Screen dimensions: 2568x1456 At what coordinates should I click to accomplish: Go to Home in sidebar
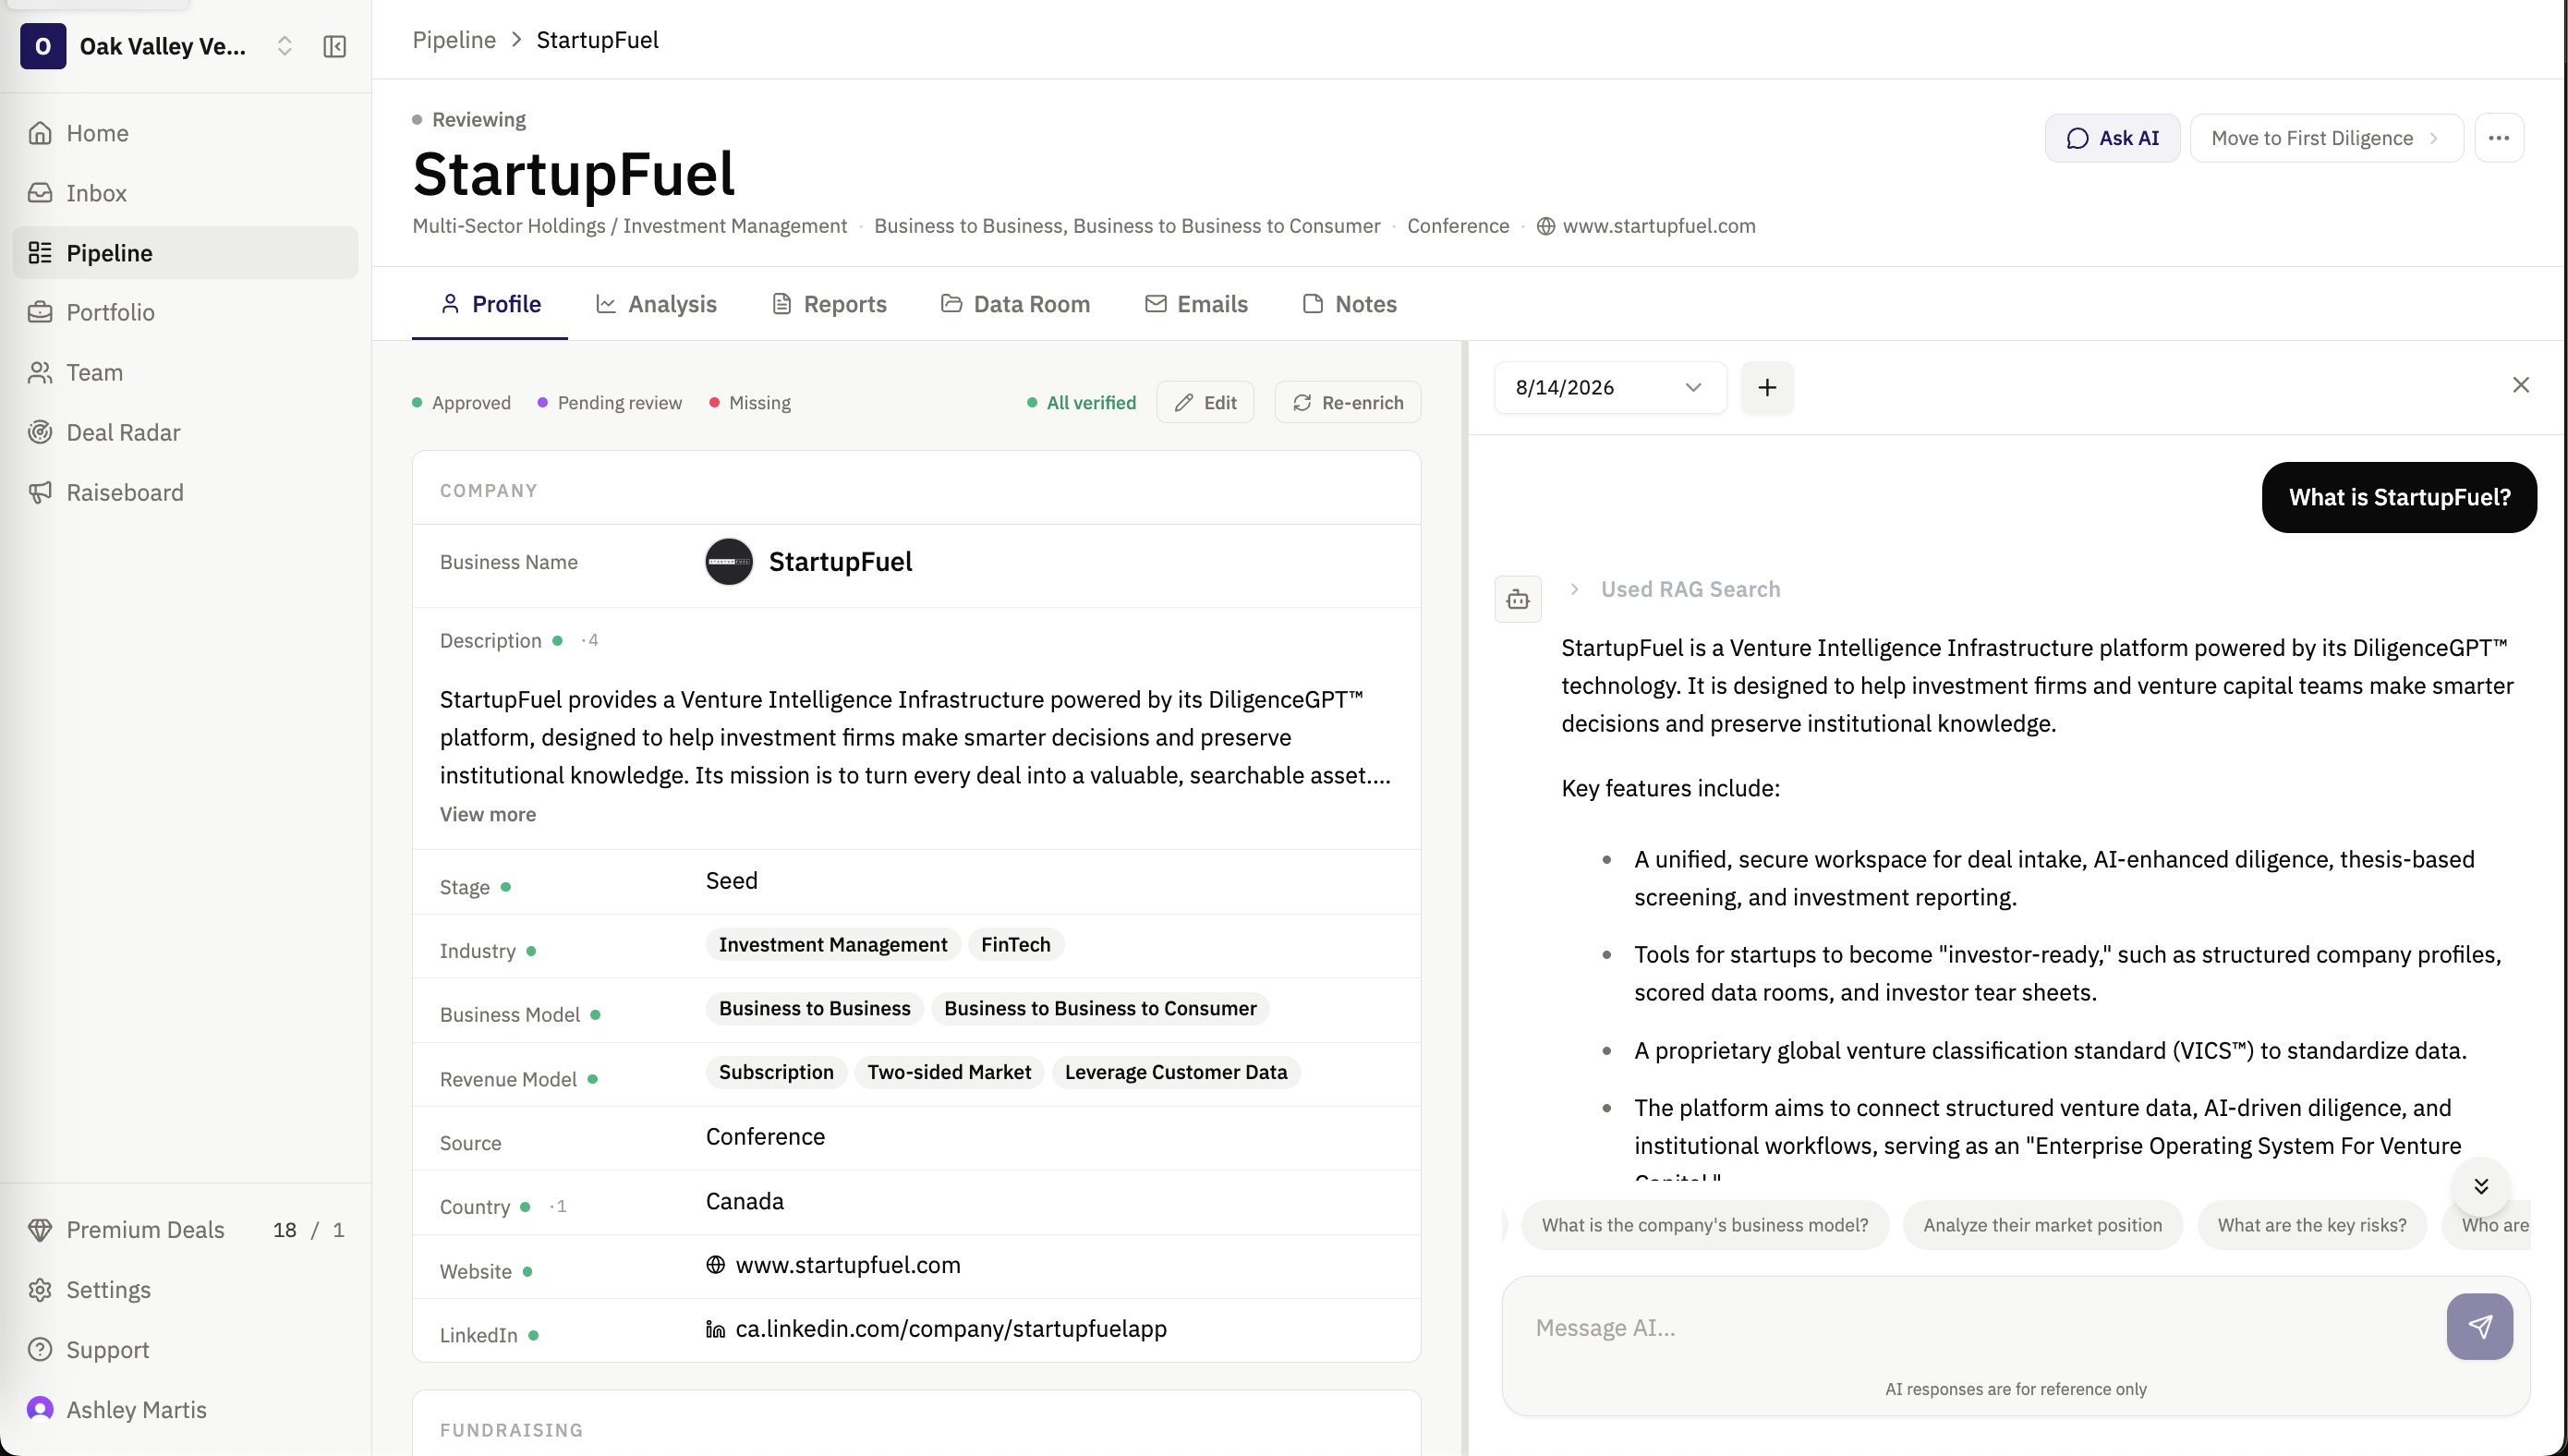(185, 133)
